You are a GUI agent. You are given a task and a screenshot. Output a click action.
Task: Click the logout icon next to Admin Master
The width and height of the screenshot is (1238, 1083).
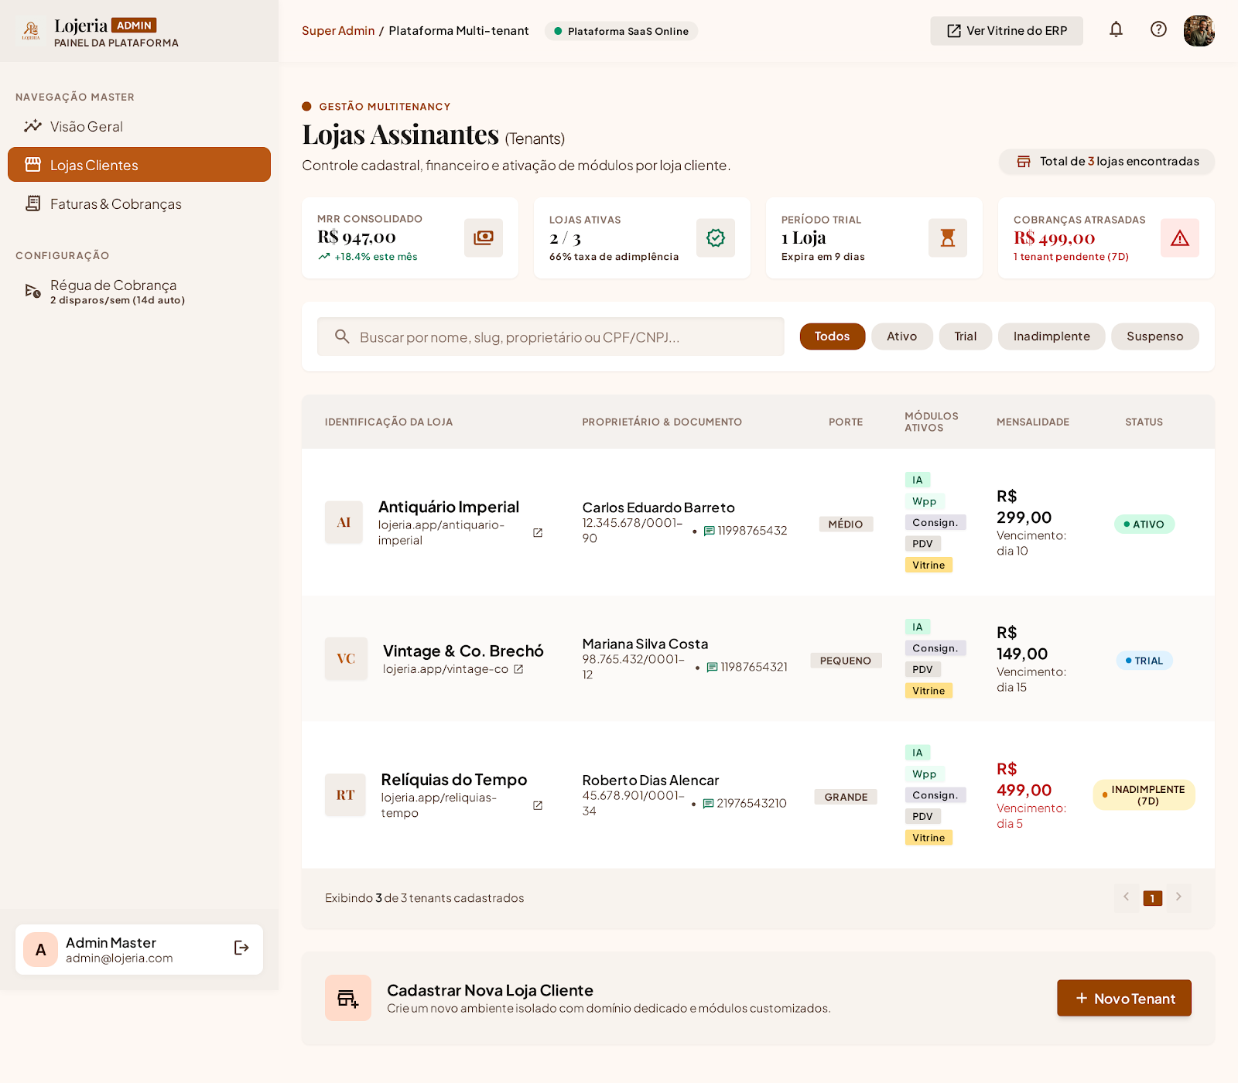(x=241, y=948)
